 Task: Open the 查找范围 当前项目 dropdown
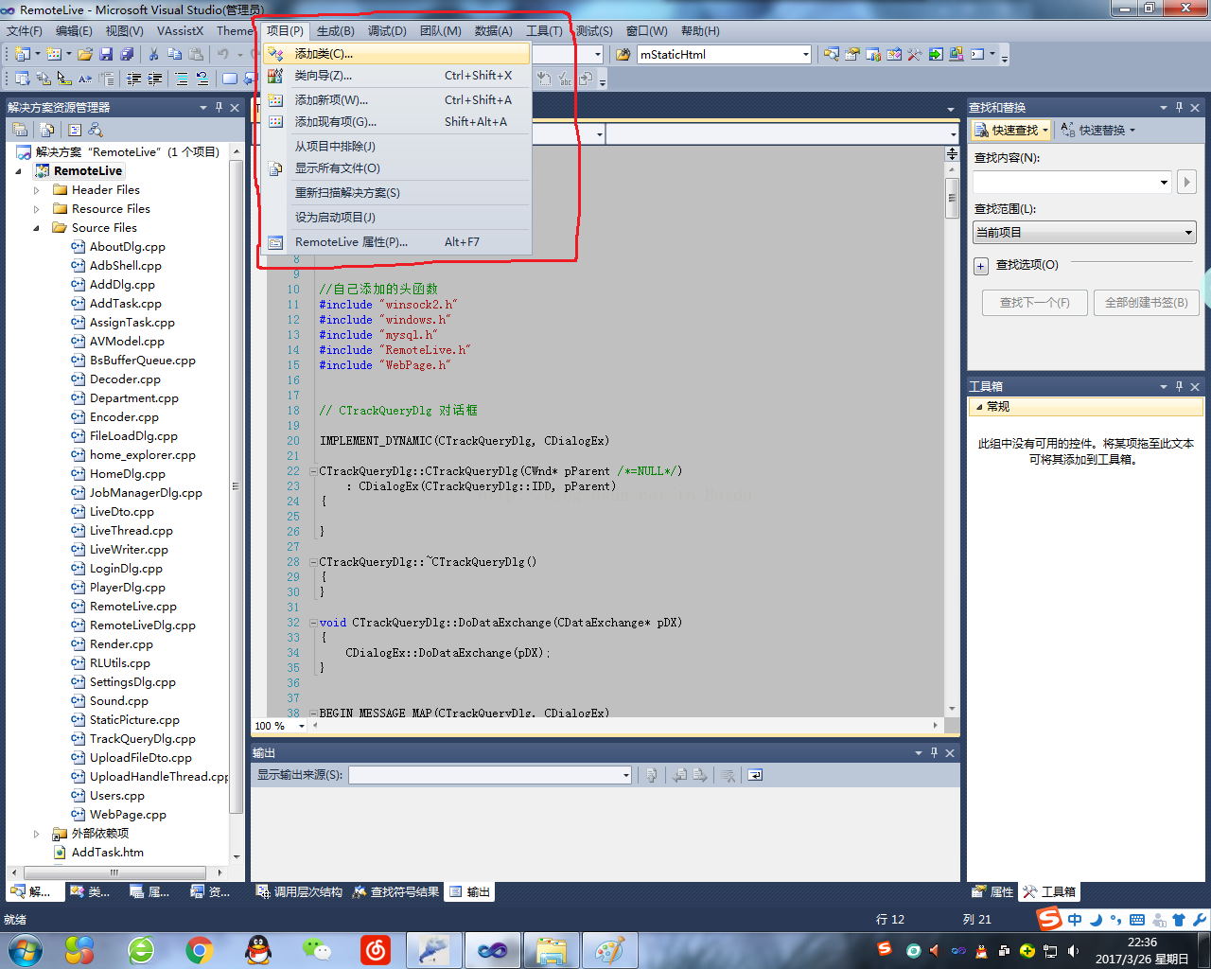click(x=1188, y=233)
